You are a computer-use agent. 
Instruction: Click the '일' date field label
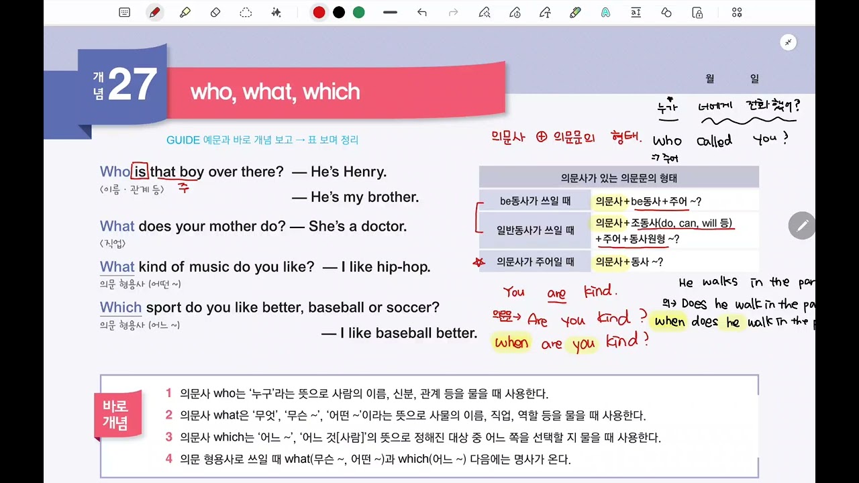click(x=755, y=78)
